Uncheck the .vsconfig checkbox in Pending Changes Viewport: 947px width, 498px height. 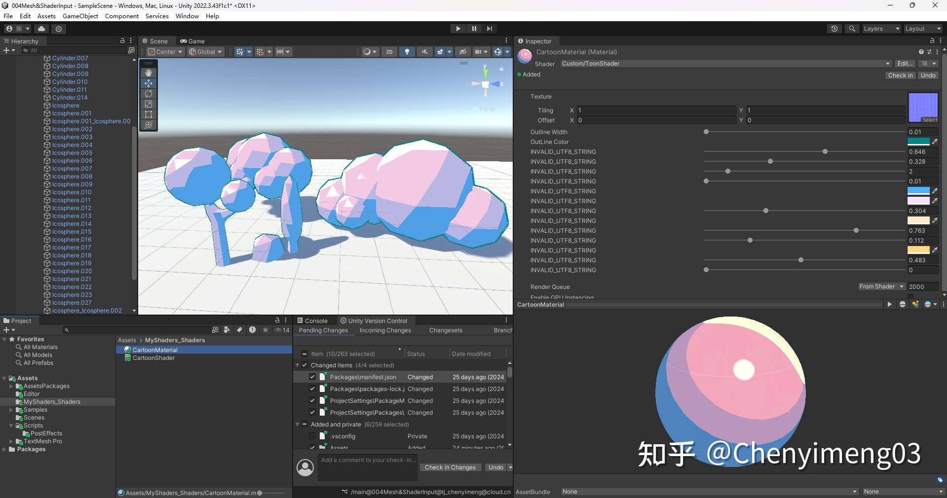pos(312,436)
